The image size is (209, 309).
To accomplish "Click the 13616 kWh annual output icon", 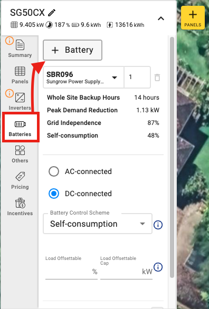I will coord(110,25).
